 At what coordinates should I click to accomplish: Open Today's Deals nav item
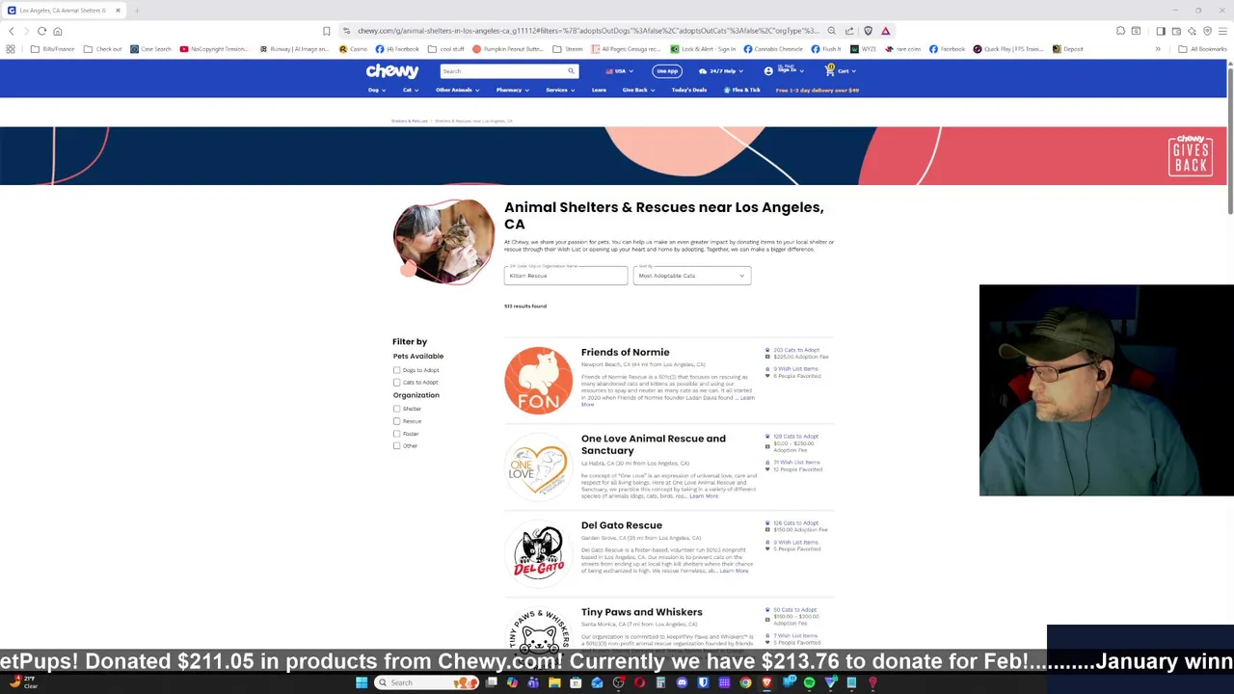[x=689, y=90]
